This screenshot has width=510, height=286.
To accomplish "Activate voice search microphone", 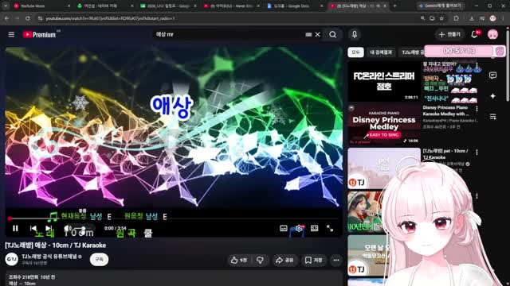I will [x=355, y=34].
